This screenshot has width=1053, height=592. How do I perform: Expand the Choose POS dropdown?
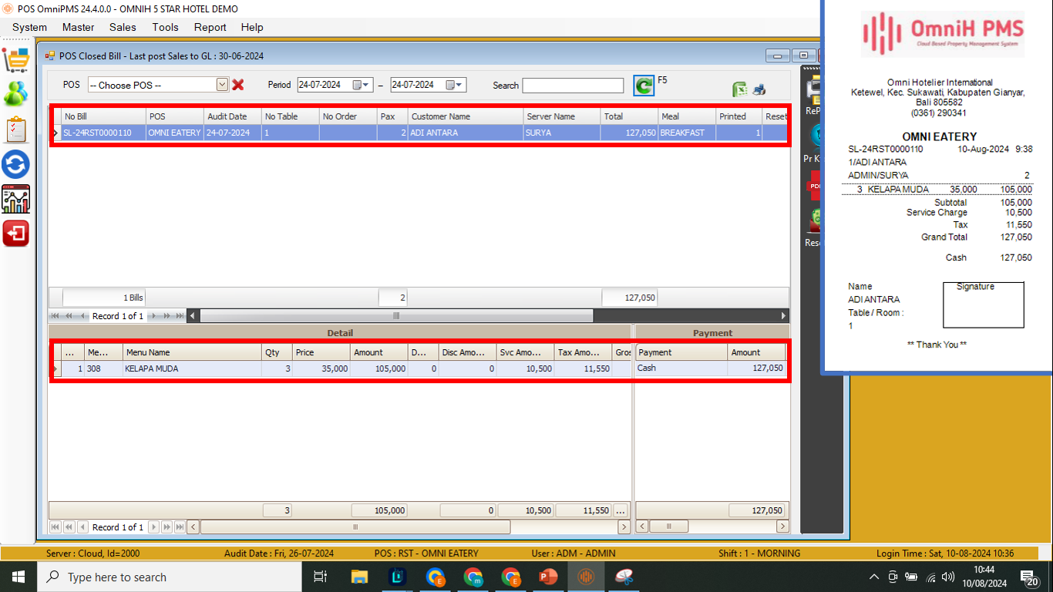[222, 85]
